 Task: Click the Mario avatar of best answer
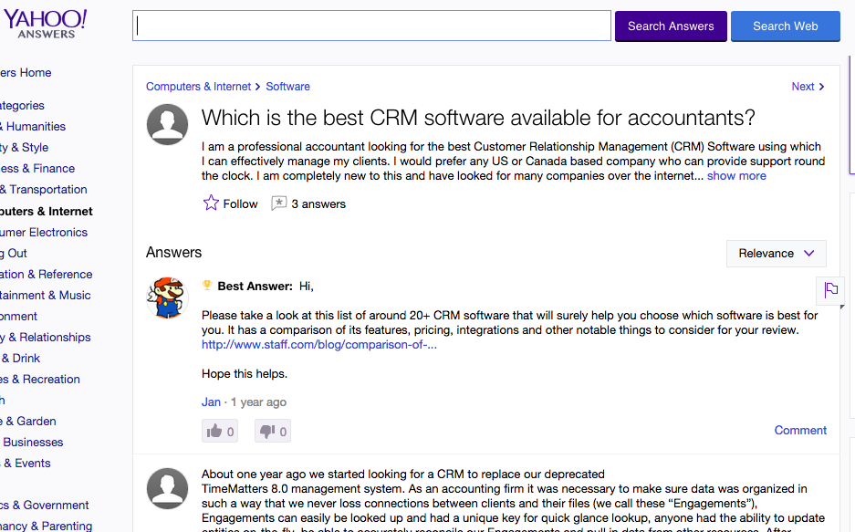click(x=168, y=297)
